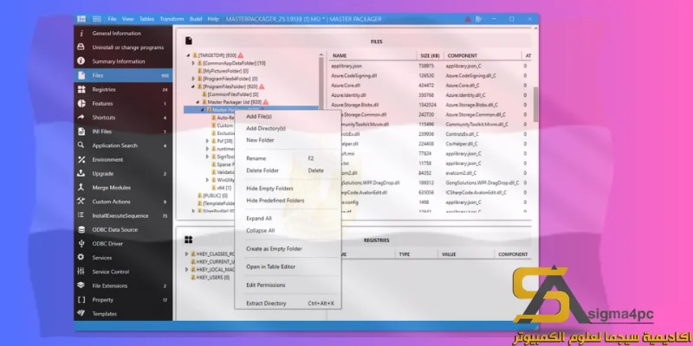Click the Shortcuts arrow icon
The height and width of the screenshot is (346, 693).
81,118
